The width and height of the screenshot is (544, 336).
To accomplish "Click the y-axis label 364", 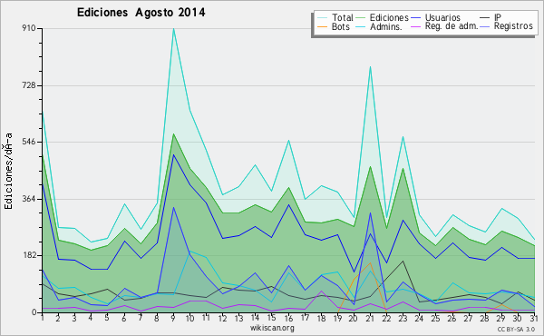I will point(30,199).
